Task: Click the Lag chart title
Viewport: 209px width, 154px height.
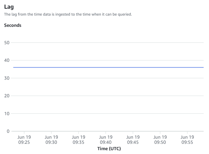Action: (x=9, y=7)
